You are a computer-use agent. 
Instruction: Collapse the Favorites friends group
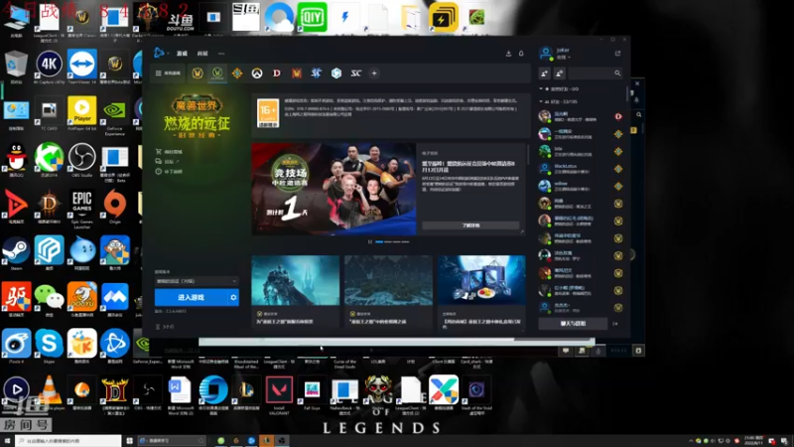pos(541,88)
